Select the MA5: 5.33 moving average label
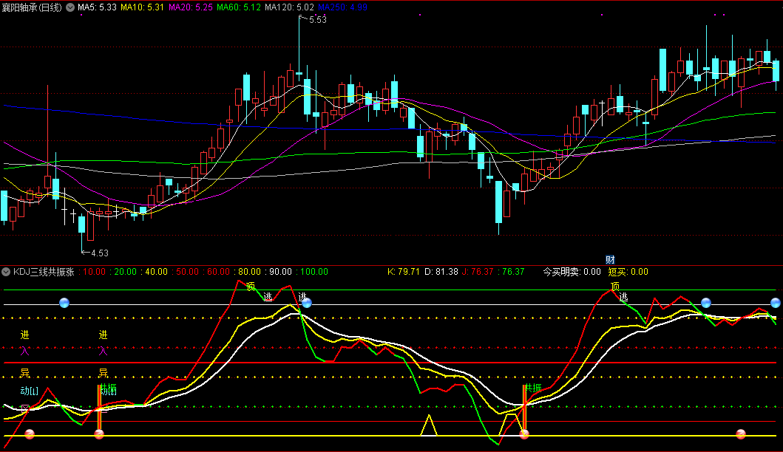The height and width of the screenshot is (452, 783). coord(97,7)
